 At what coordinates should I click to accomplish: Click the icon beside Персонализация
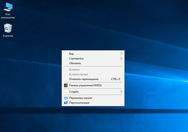[66, 103]
